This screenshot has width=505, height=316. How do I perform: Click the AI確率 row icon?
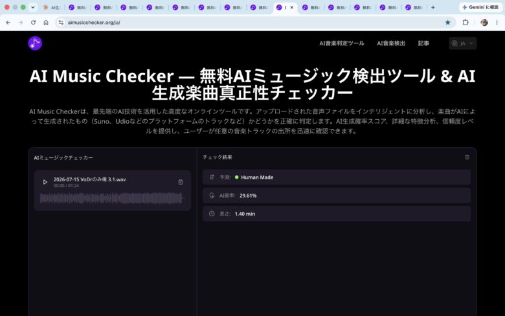pyautogui.click(x=212, y=196)
